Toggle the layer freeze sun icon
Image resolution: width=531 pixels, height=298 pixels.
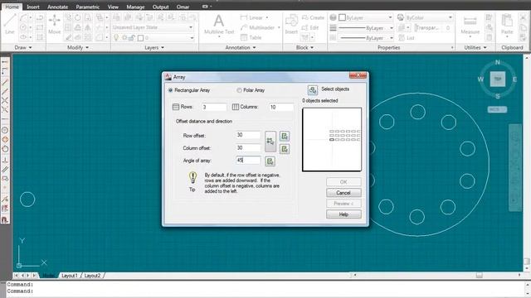pyautogui.click(x=124, y=38)
